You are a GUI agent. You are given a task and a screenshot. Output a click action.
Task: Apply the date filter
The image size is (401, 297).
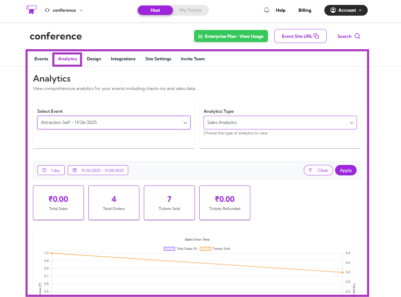tap(346, 170)
